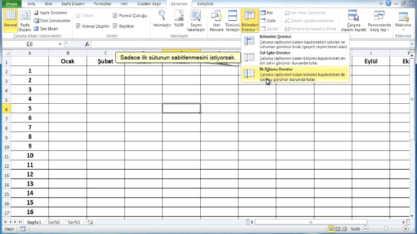The width and height of the screenshot is (417, 234).
Task: Open the insert function fx button
Action: click(x=87, y=44)
